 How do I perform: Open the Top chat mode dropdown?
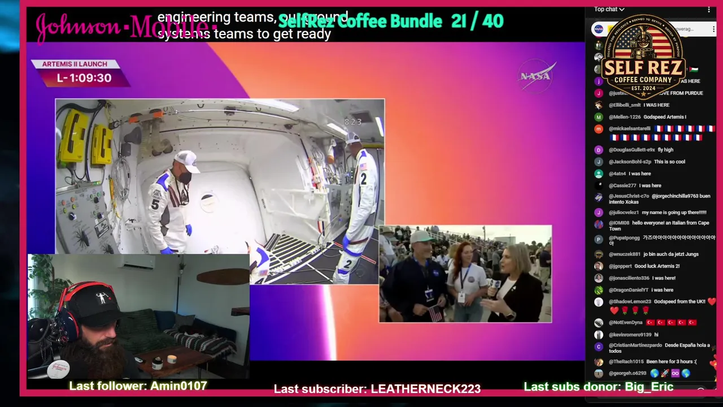(x=609, y=9)
